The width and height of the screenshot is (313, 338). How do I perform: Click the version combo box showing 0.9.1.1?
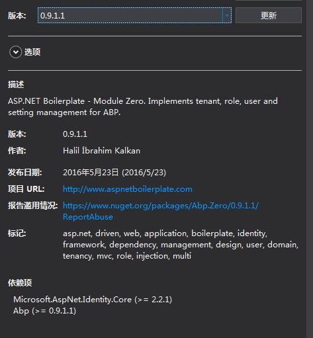(x=134, y=15)
